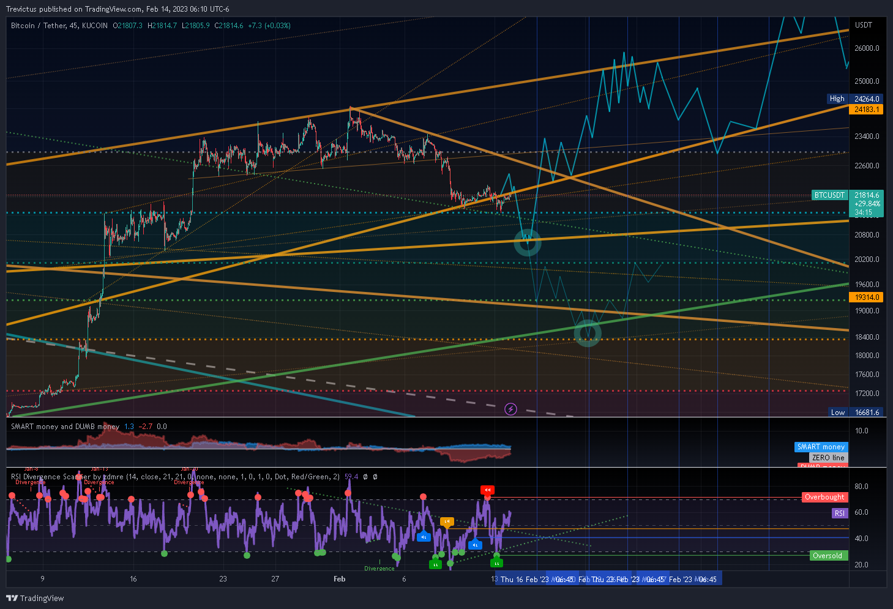Click the green Divergence label on RSI pane
Image resolution: width=893 pixels, height=609 pixels.
pyautogui.click(x=379, y=569)
